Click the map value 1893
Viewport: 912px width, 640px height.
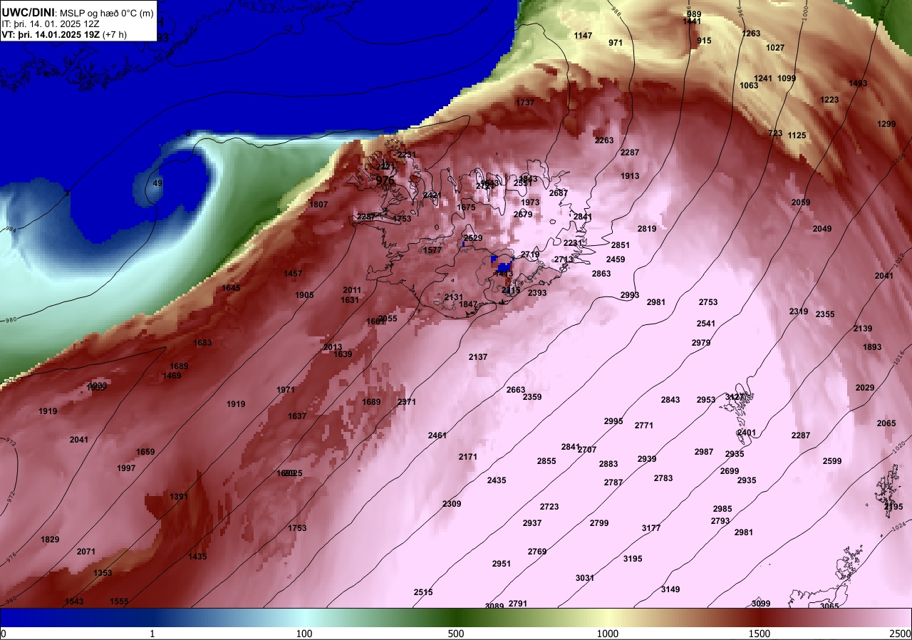872,347
